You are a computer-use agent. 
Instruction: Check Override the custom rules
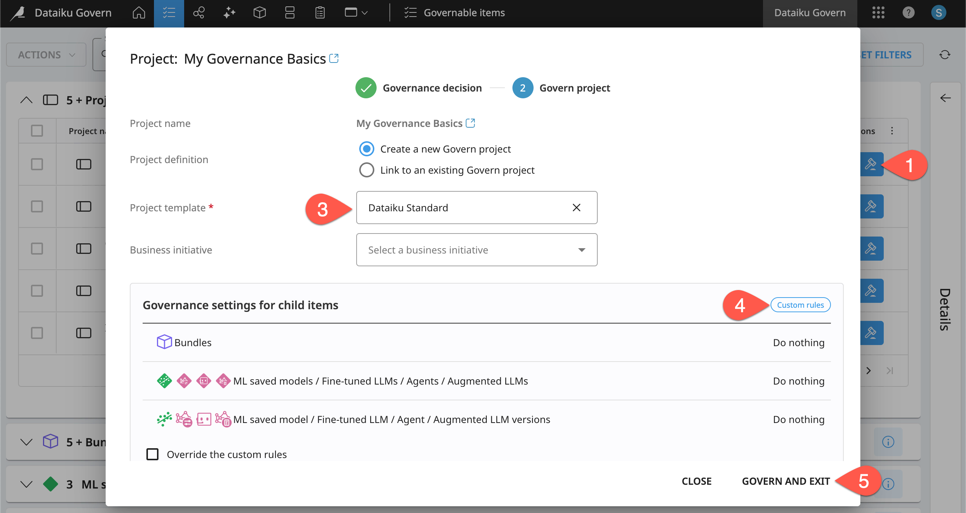[x=152, y=454]
